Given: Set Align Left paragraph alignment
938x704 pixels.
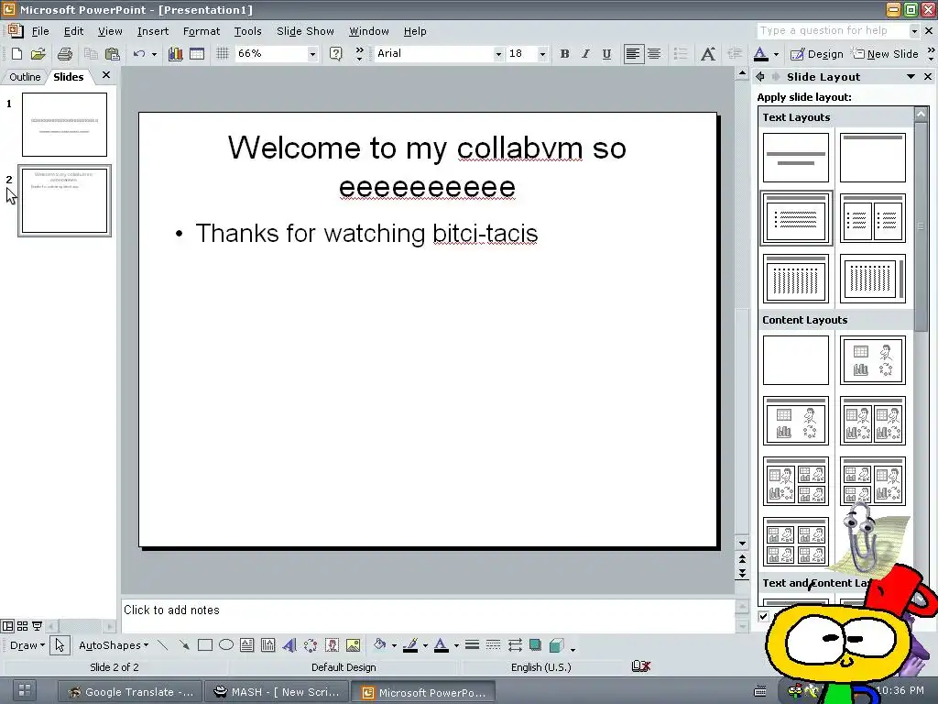Looking at the screenshot, I should (x=632, y=54).
